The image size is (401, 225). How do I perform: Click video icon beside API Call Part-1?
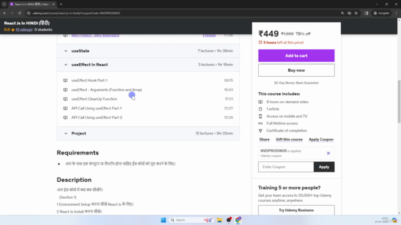(x=65, y=108)
